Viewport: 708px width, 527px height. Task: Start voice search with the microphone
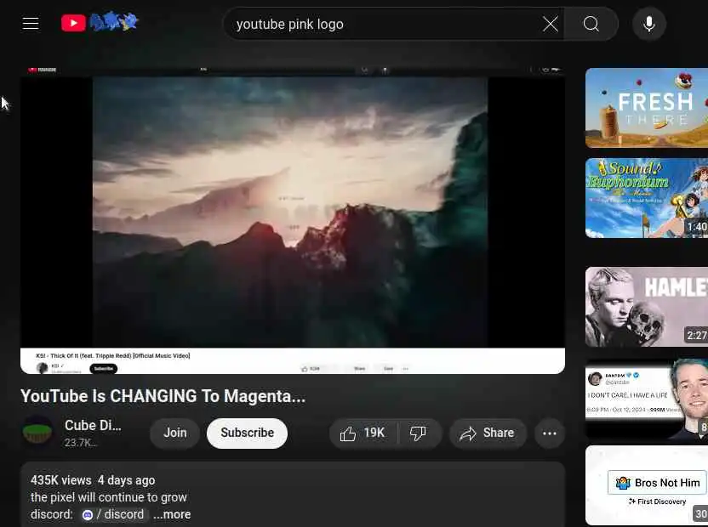pos(648,24)
